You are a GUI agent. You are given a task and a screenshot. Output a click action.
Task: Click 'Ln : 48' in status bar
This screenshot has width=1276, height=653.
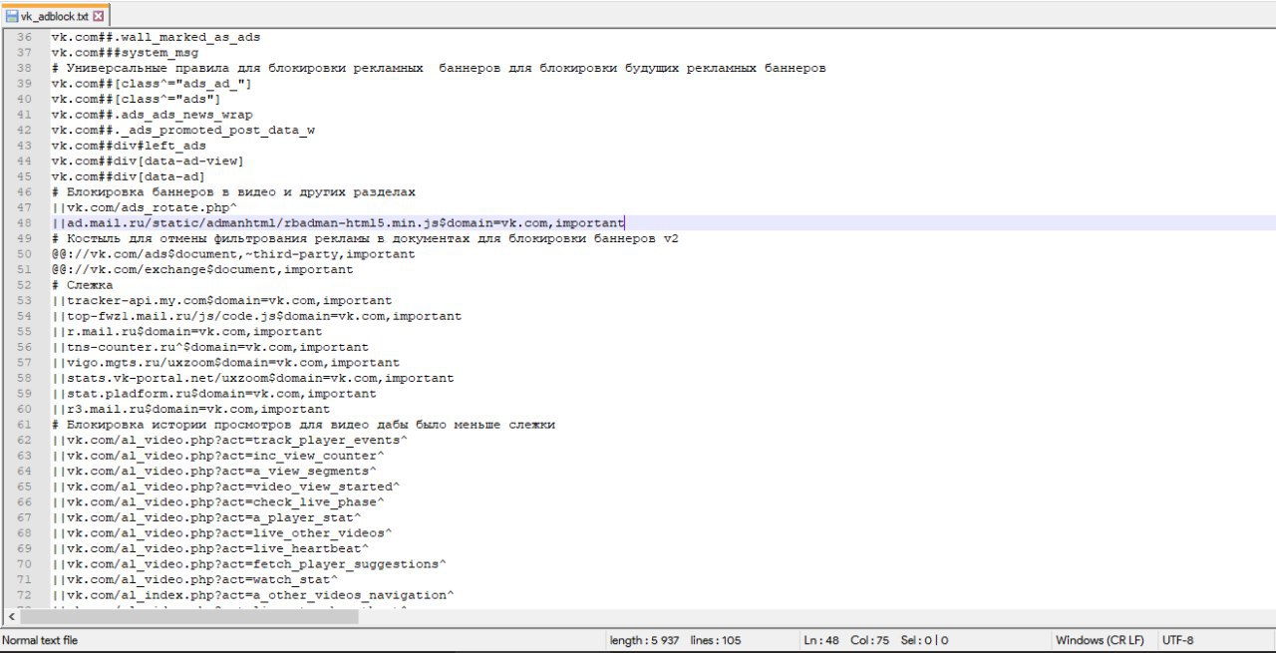point(821,640)
